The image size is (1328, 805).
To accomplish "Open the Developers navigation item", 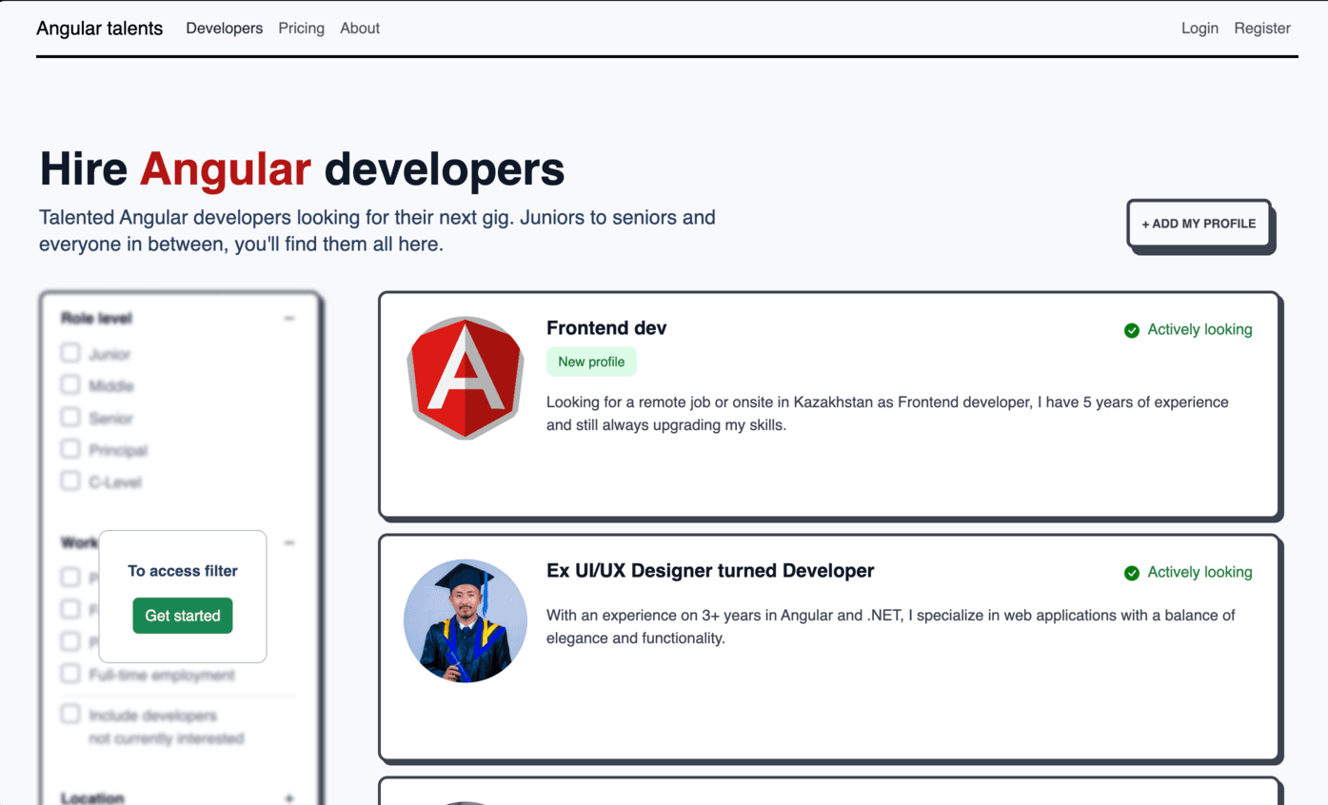I will tap(224, 29).
